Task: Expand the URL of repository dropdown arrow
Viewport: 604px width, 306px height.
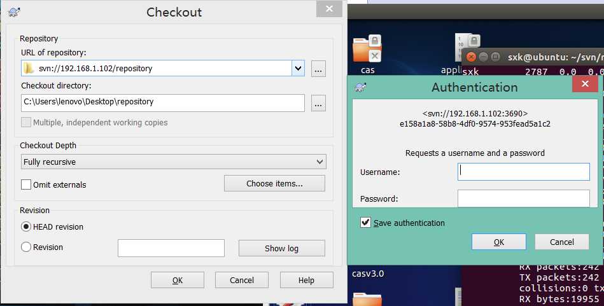Action: pos(298,68)
